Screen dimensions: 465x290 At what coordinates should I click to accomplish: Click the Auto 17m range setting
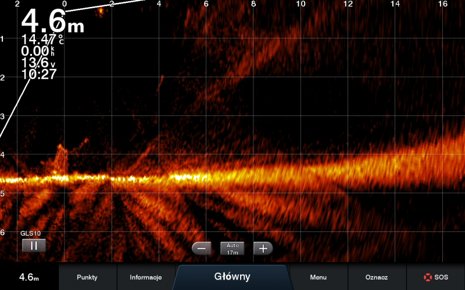pos(232,248)
